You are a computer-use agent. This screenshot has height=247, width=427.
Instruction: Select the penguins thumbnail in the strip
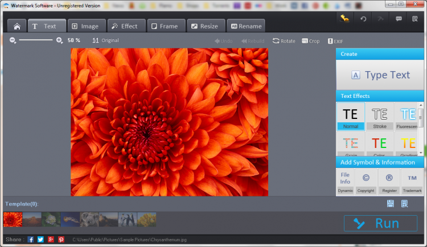point(127,219)
